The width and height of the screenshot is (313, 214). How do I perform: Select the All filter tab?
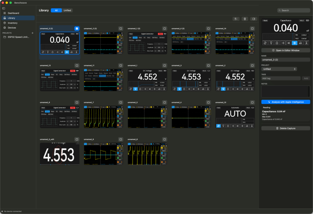click(x=56, y=10)
